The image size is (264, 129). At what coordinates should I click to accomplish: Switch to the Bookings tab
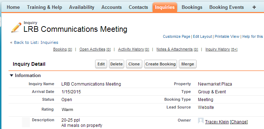pyautogui.click(x=192, y=7)
